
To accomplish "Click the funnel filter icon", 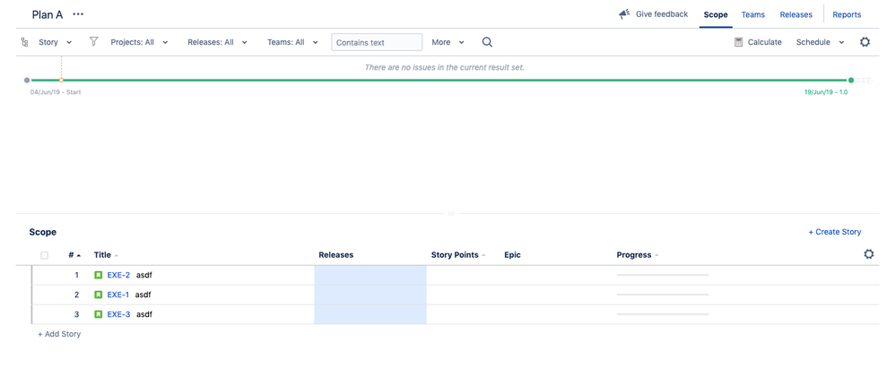I will click(94, 41).
